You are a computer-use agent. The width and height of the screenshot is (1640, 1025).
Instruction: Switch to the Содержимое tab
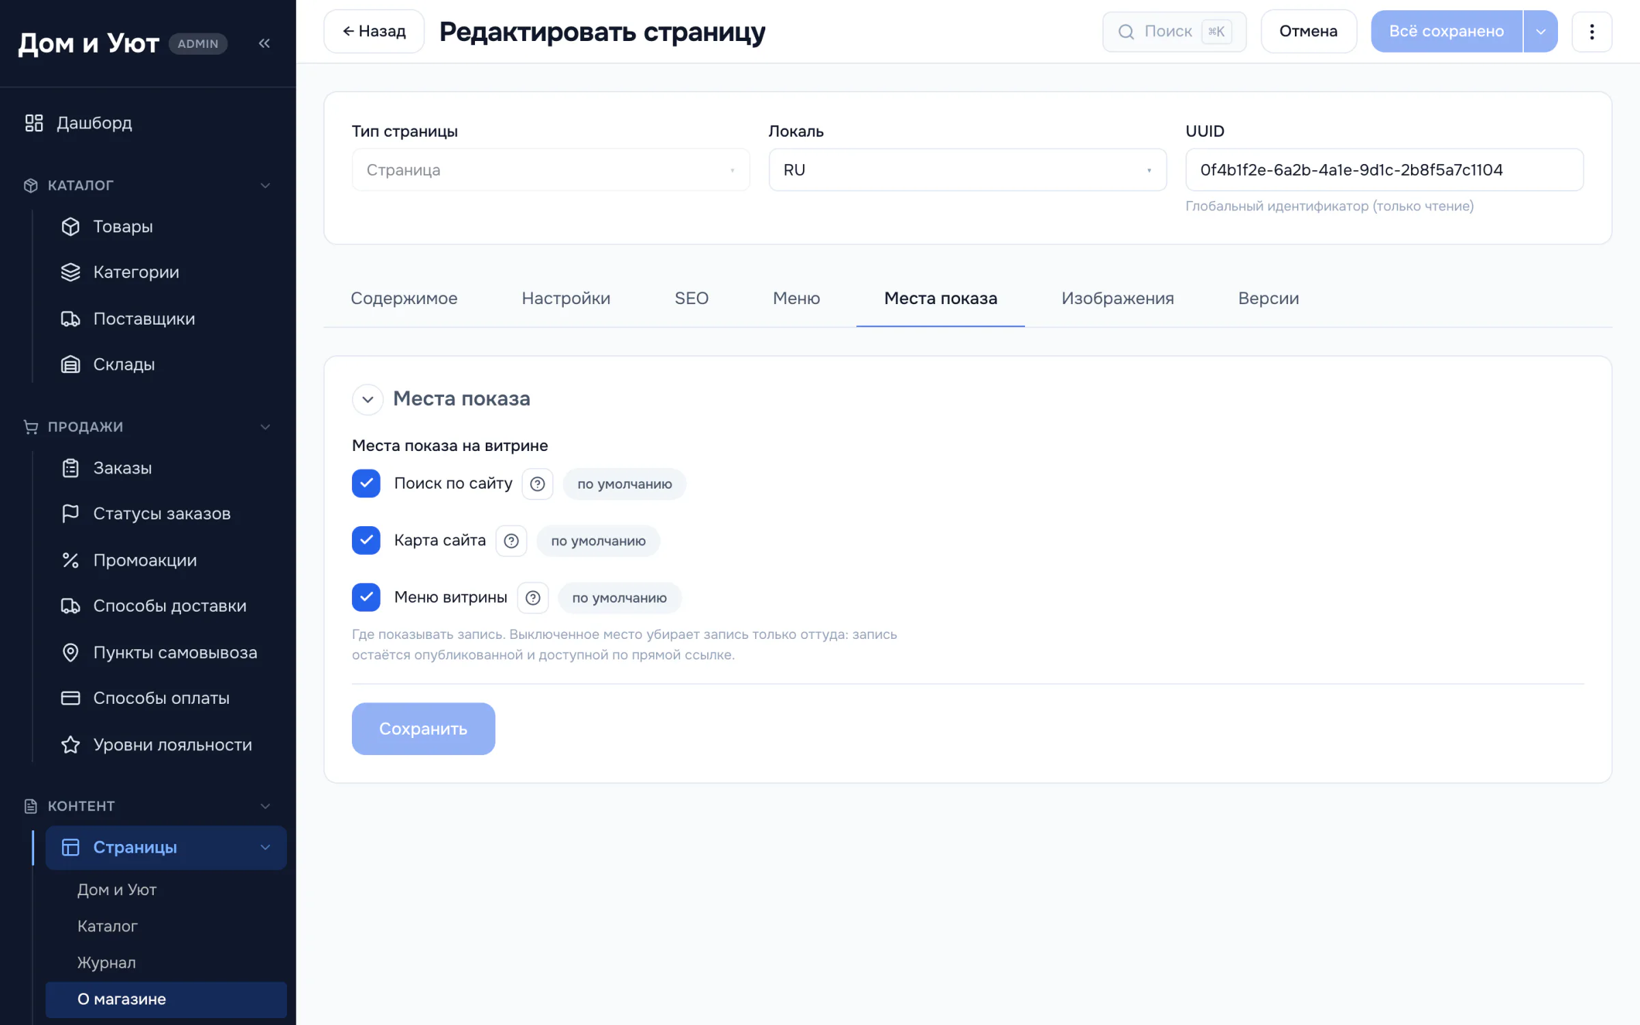(404, 299)
